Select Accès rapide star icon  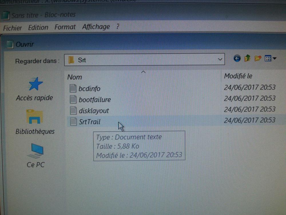(35, 84)
